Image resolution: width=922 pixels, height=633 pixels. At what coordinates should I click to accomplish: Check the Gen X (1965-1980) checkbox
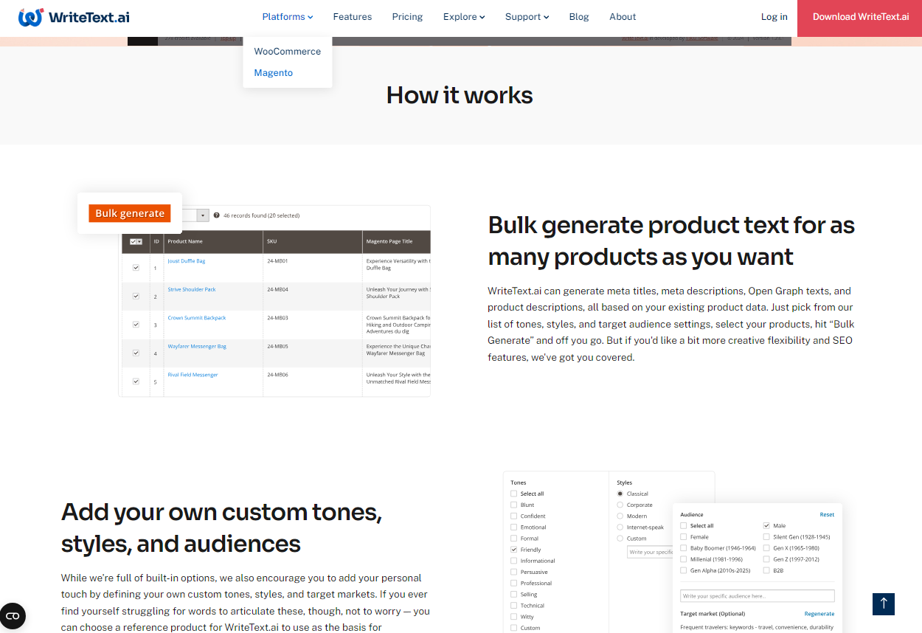(x=766, y=548)
